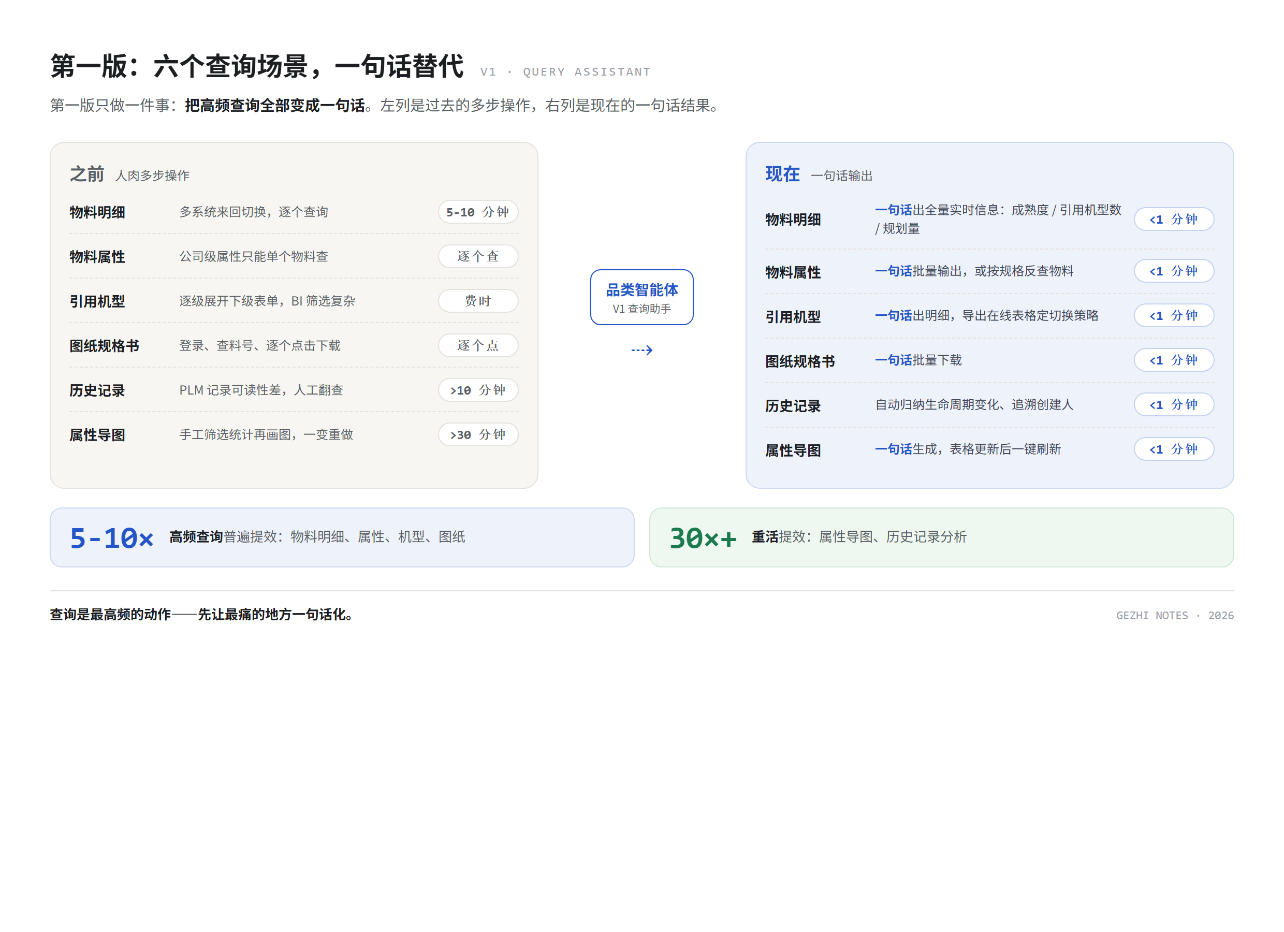Click 图纸规格书 label in 之前 panel
Image resolution: width=1284 pixels, height=932 pixels.
tap(104, 346)
